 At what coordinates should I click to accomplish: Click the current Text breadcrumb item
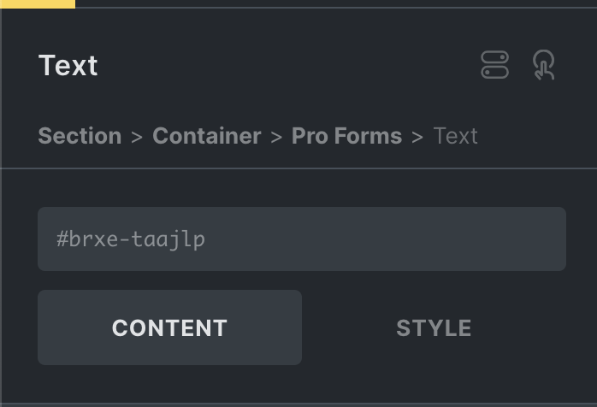tap(455, 136)
